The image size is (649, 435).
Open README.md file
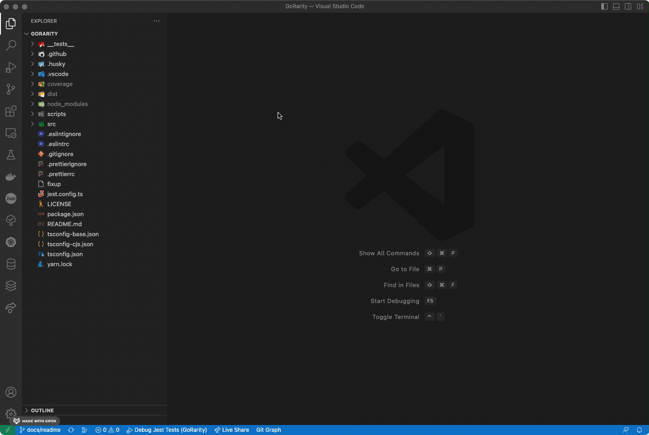coord(94,224)
